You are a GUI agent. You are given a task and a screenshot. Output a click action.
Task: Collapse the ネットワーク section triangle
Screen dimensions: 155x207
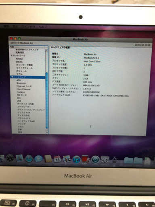click(x=12, y=55)
